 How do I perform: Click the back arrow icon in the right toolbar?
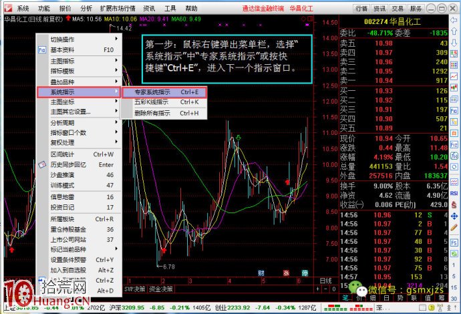coord(454,20)
